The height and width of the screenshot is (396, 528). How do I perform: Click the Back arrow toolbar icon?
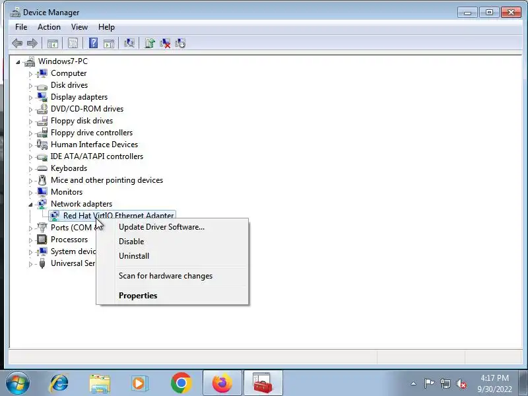click(x=17, y=43)
